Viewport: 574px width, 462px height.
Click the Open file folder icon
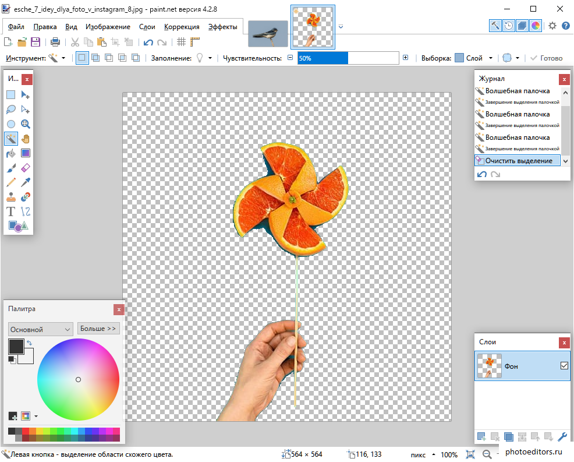[x=22, y=42]
